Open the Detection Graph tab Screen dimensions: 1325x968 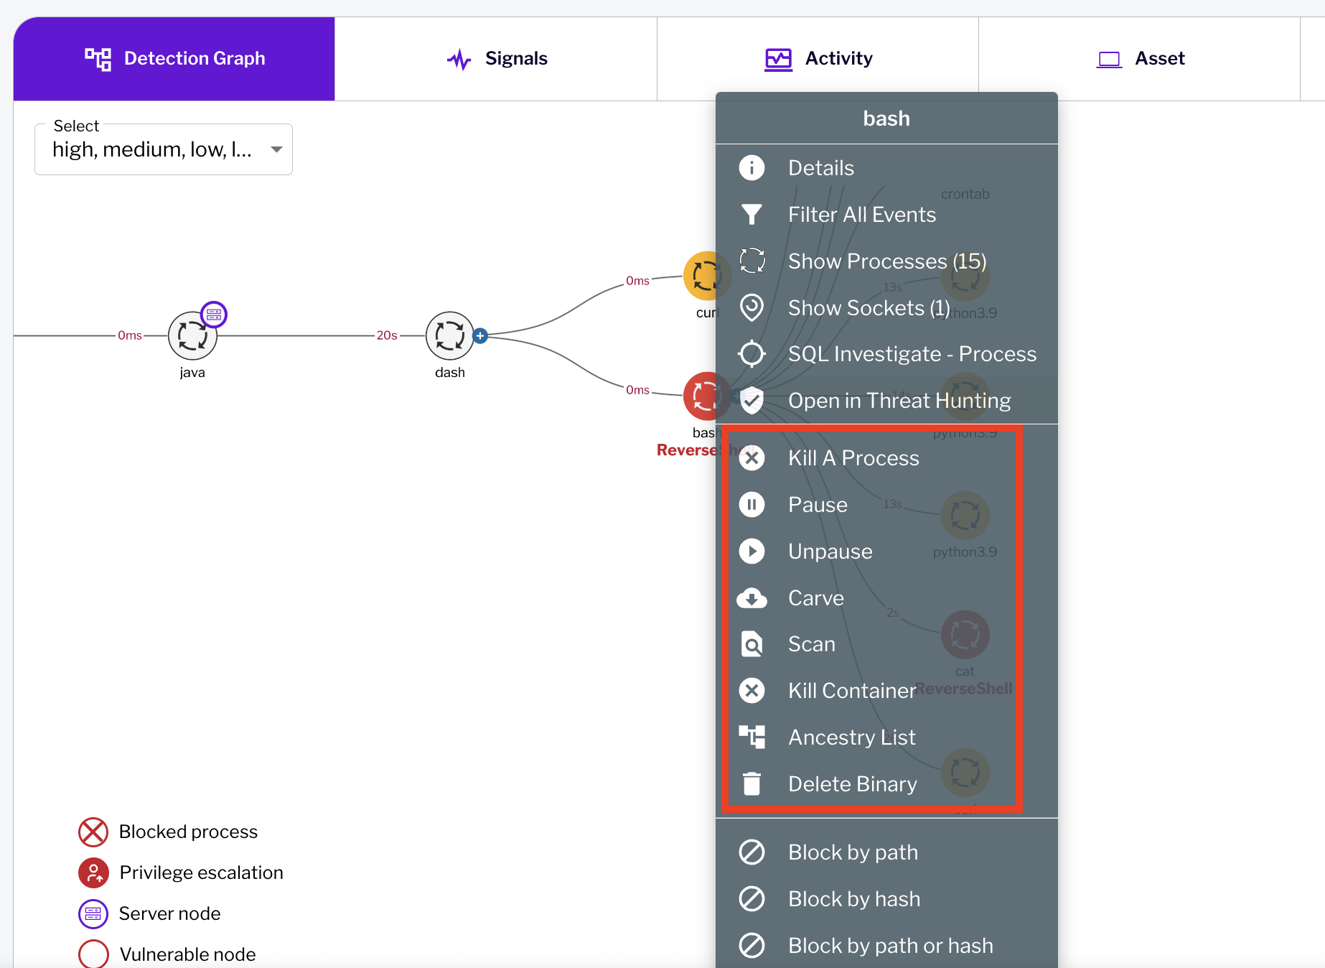pos(174,59)
